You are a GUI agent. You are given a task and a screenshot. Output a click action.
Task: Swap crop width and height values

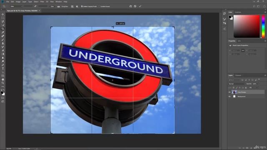coord(35,6)
